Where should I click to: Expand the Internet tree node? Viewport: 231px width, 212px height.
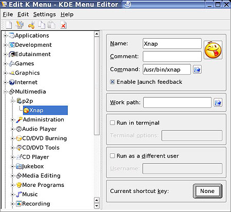coord(5,82)
